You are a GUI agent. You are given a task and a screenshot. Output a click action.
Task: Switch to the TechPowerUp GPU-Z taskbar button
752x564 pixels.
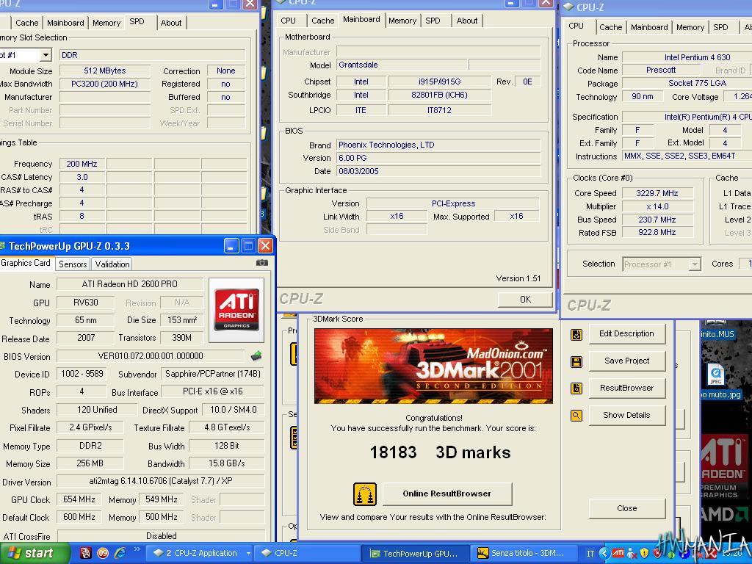pos(416,553)
